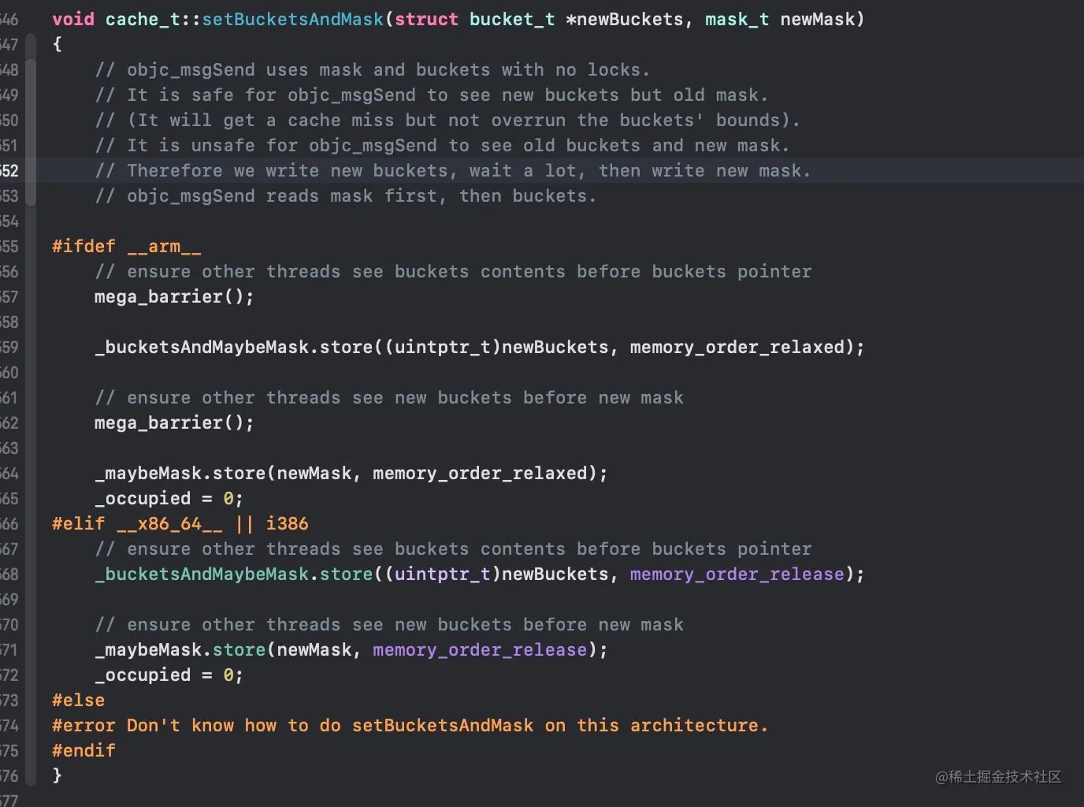Click comment 'objc_msgSend reads mask first'
Image resolution: width=1084 pixels, height=807 pixels.
[346, 195]
